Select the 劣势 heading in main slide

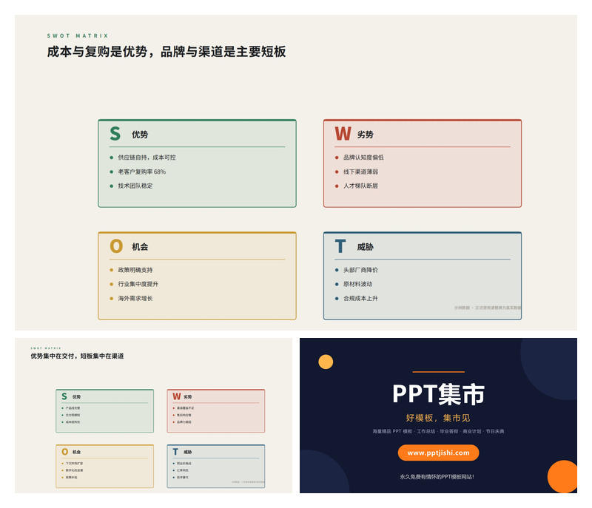point(365,135)
